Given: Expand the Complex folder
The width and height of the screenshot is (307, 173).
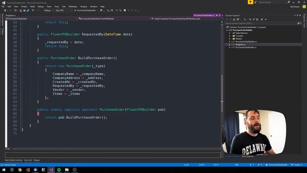Looking at the screenshot, I should pyautogui.click(x=230, y=36).
